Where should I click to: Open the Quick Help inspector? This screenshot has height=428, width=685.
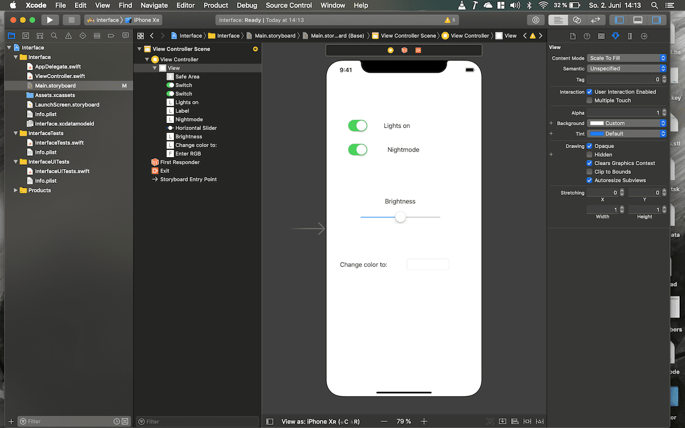coord(587,36)
